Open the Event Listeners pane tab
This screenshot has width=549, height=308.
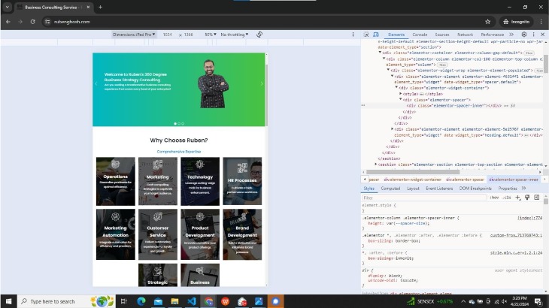439,189
